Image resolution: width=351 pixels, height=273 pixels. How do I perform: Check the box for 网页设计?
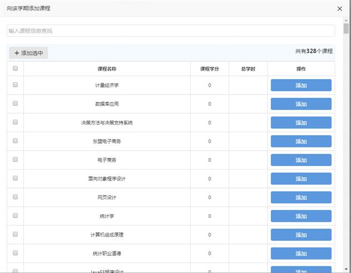(15, 197)
